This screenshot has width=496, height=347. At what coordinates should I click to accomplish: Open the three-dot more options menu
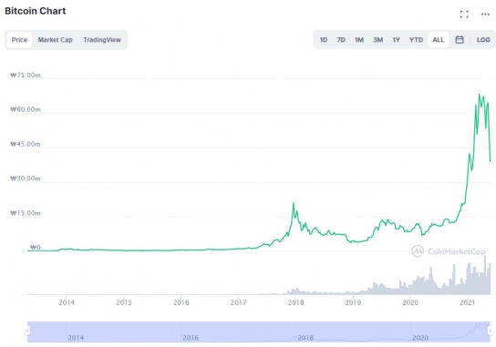[x=485, y=15]
